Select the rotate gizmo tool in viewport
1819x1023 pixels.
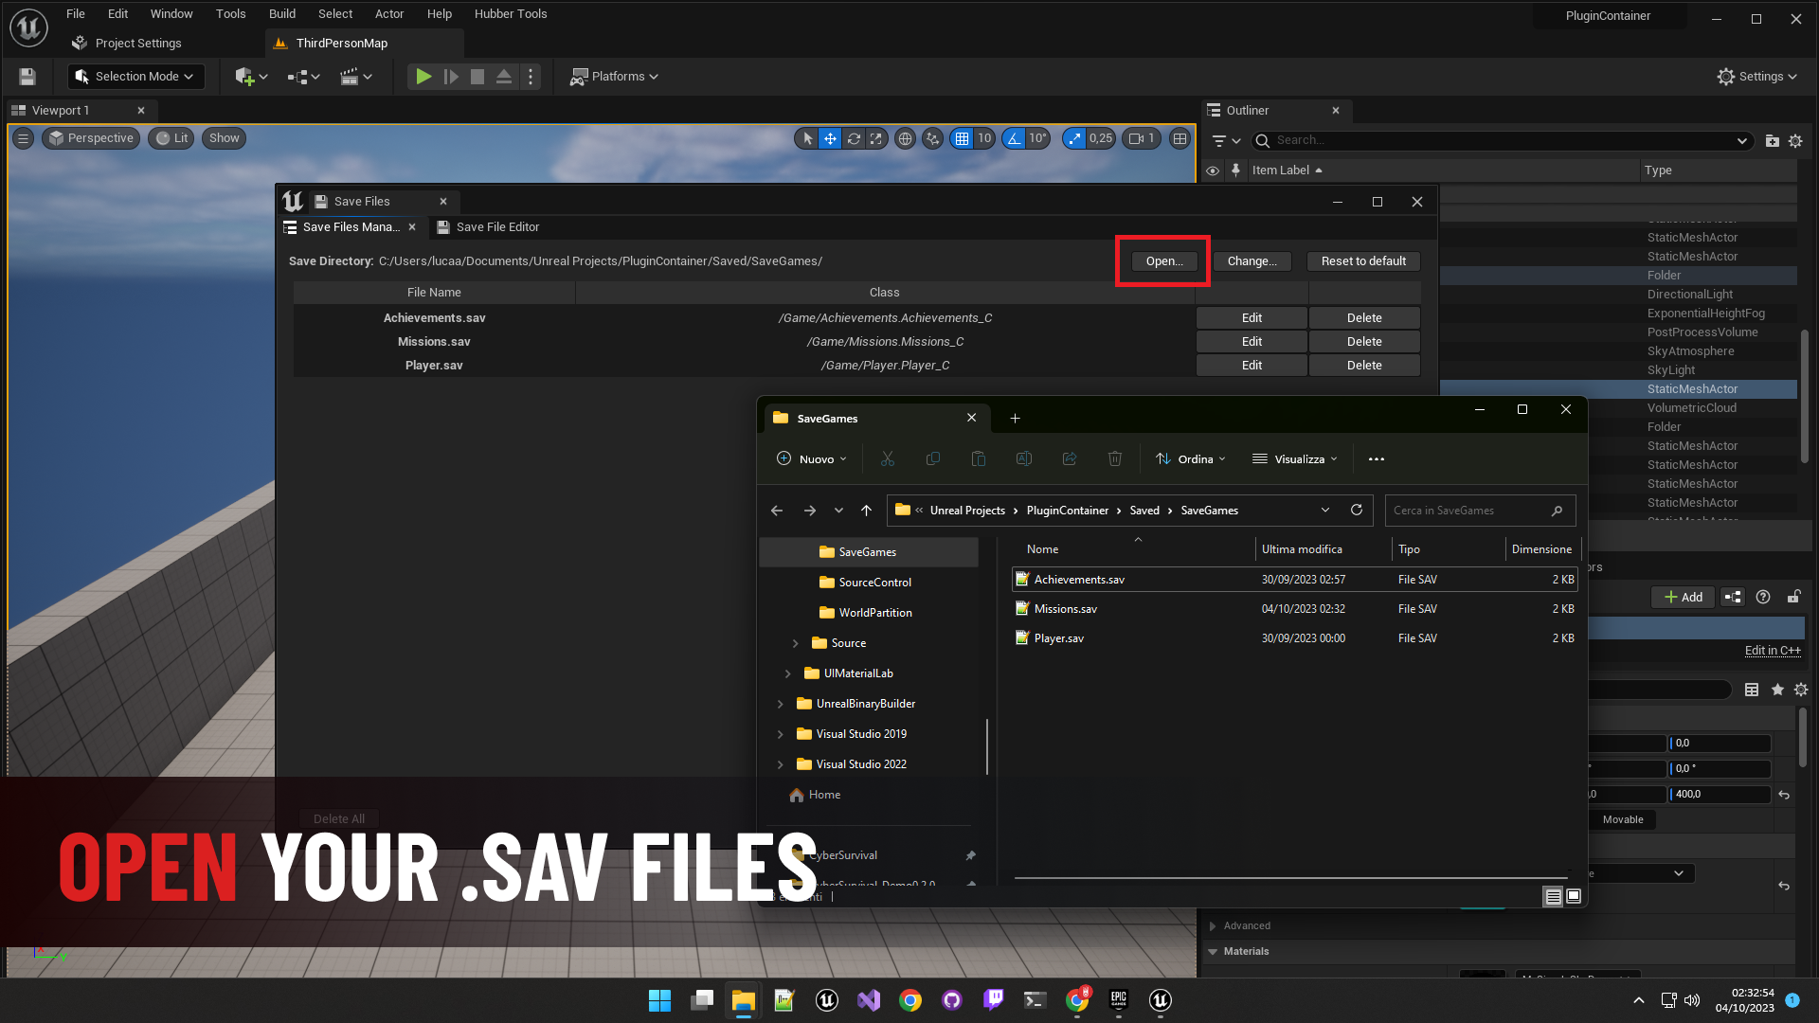click(854, 138)
